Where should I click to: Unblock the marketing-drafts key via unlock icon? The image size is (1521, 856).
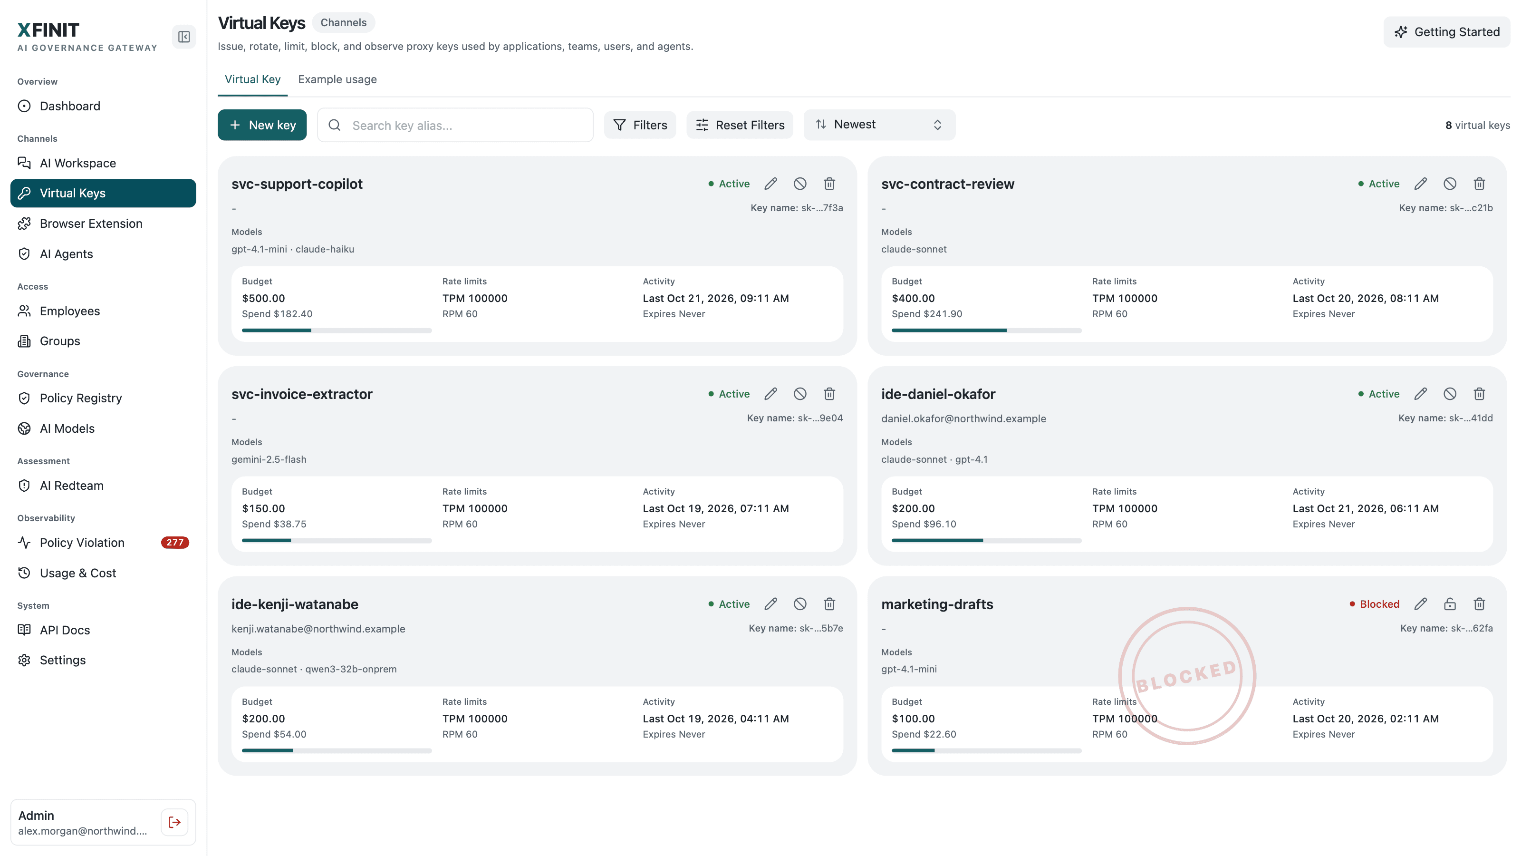(1450, 604)
